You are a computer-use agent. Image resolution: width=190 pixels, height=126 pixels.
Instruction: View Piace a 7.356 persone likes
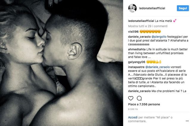(x=144, y=104)
